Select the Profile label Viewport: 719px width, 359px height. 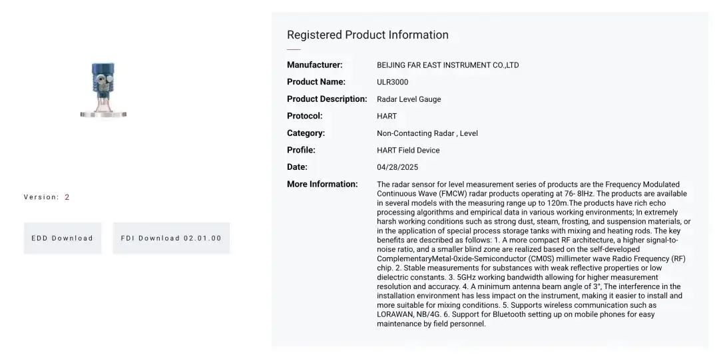(x=301, y=150)
